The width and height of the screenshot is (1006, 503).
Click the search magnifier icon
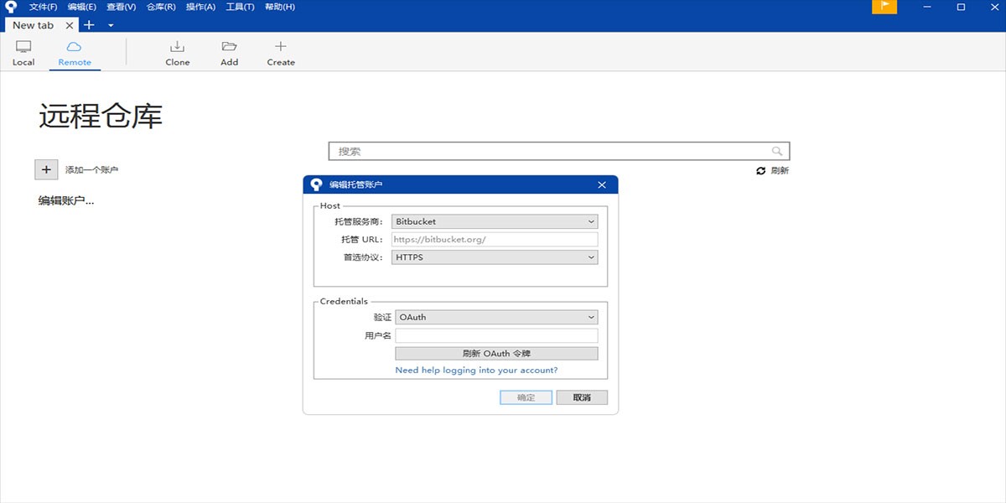tap(777, 151)
